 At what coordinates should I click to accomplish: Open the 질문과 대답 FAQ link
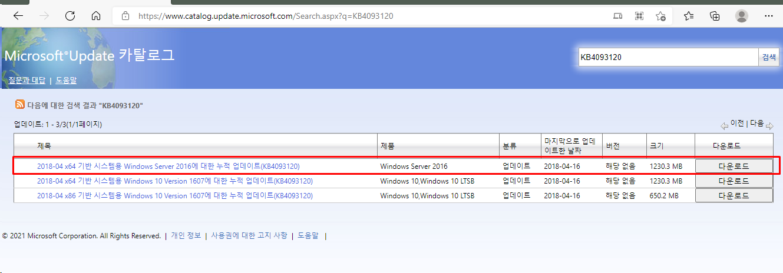coord(27,80)
